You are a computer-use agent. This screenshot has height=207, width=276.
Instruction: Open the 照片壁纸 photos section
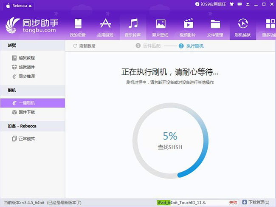[160, 27]
